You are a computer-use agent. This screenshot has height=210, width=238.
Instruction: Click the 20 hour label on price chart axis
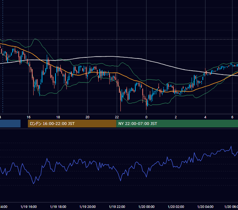tap(87, 117)
